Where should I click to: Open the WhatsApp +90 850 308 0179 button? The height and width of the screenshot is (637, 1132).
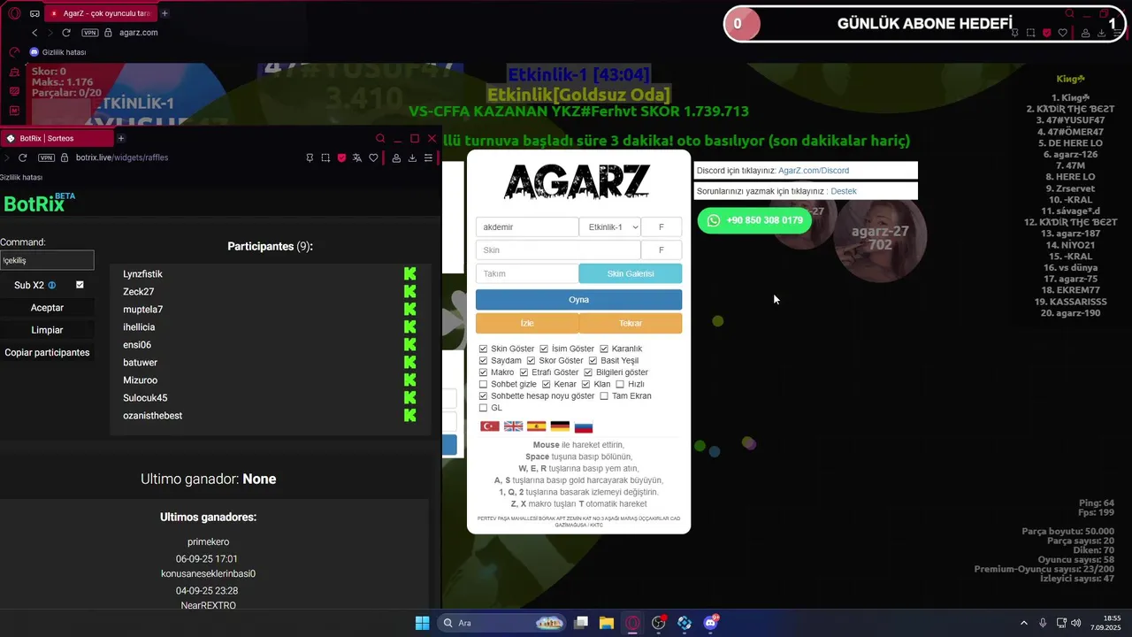(754, 220)
